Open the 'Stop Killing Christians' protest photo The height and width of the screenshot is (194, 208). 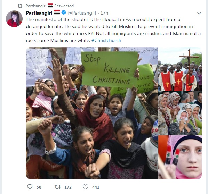coord(92,113)
